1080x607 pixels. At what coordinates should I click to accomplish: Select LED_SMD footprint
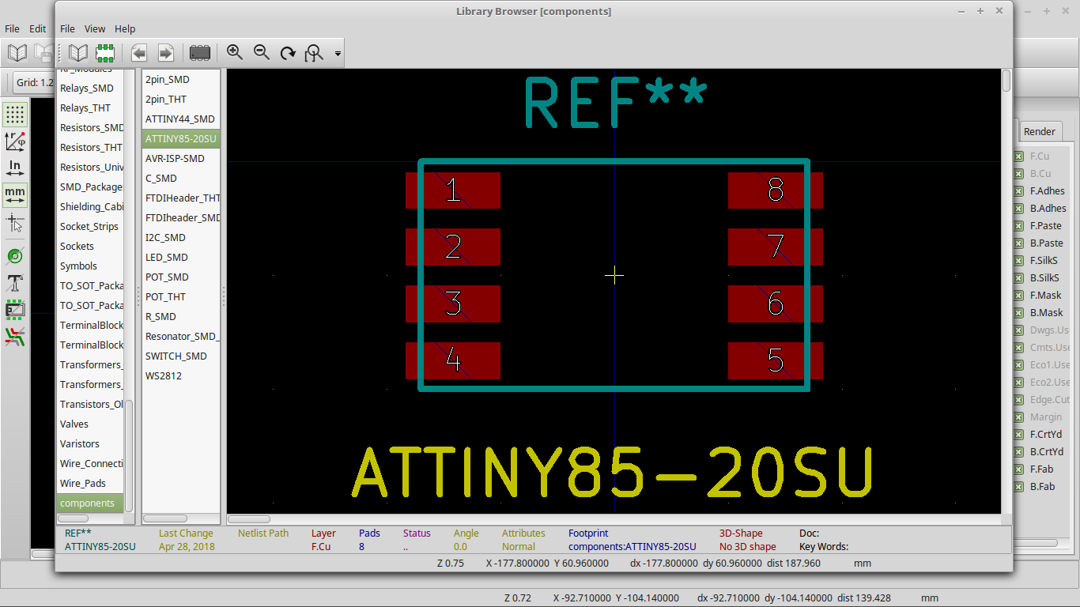[181, 258]
